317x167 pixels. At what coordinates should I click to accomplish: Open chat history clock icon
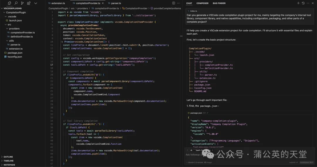click(303, 3)
